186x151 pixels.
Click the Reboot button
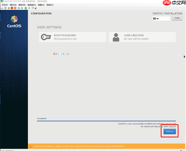coord(170,131)
